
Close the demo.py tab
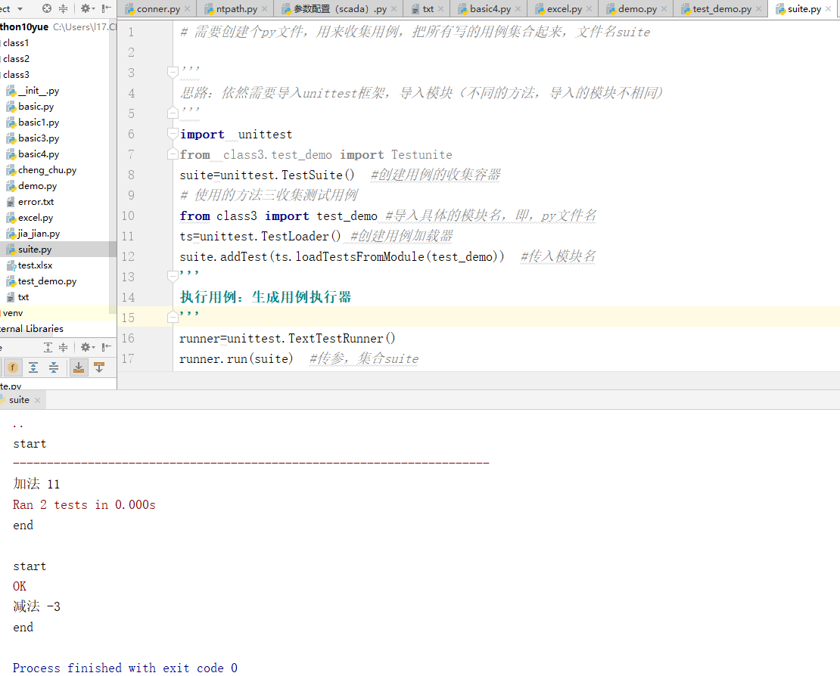point(664,9)
